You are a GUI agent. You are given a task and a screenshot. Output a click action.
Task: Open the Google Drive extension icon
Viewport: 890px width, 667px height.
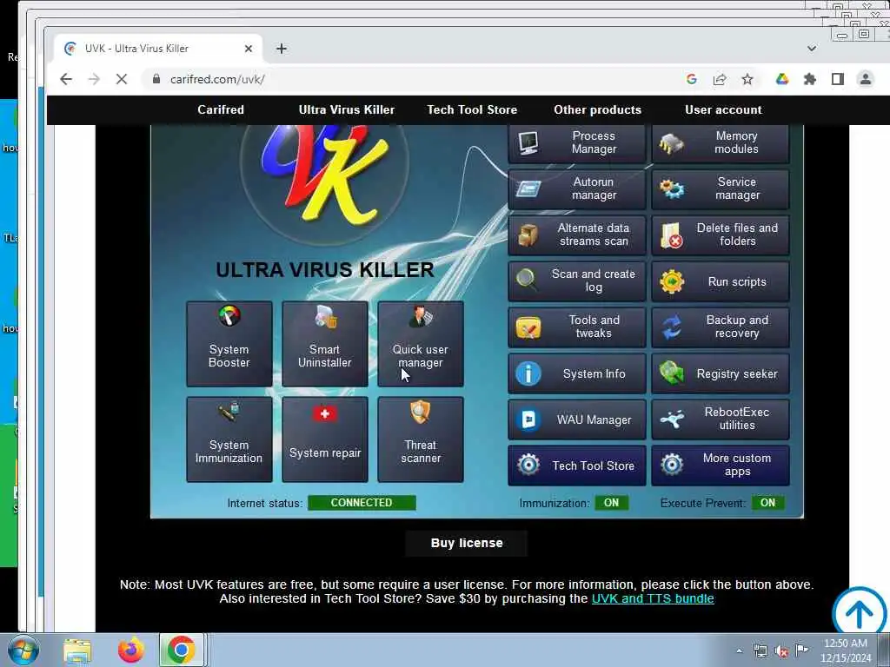tap(782, 79)
